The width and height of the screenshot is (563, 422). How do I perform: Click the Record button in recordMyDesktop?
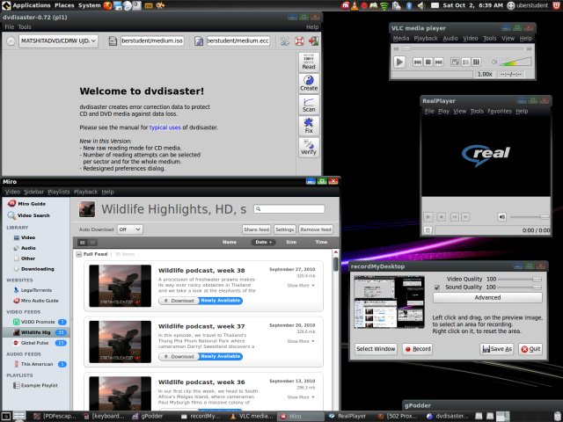[x=418, y=349]
